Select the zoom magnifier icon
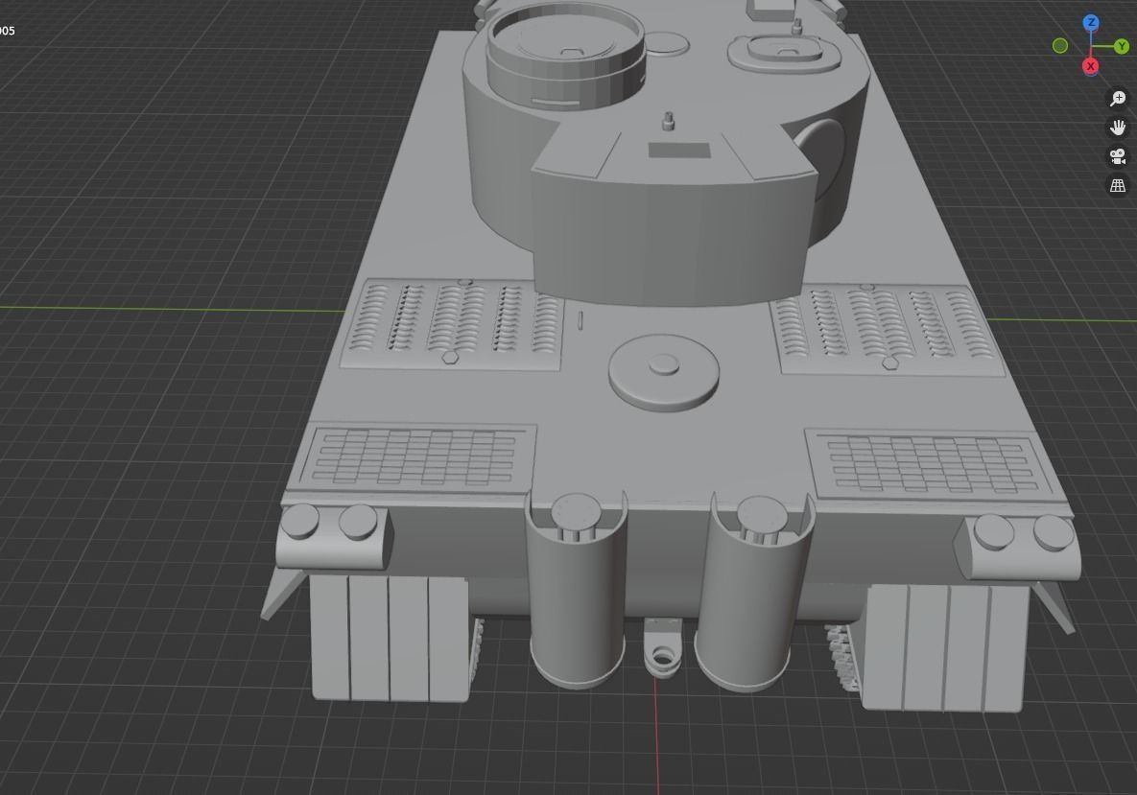The width and height of the screenshot is (1137, 795). 1118,98
